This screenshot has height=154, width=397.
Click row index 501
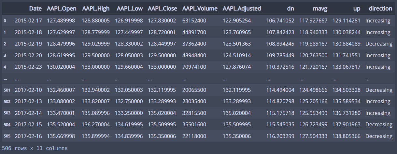7,90
